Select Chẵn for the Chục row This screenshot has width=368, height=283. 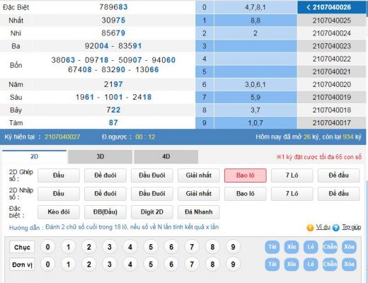click(330, 247)
